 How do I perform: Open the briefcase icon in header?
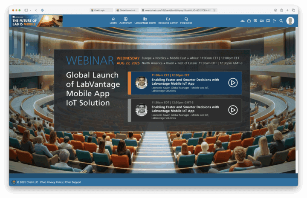249,20
